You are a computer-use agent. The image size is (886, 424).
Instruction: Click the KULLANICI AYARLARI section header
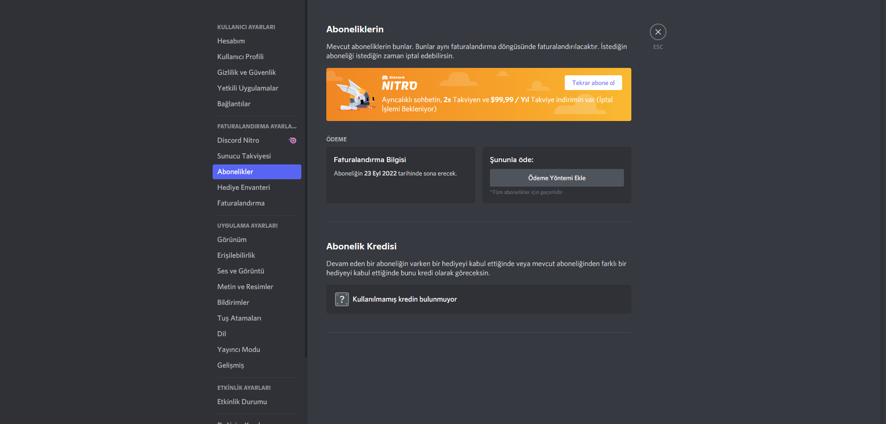click(246, 27)
